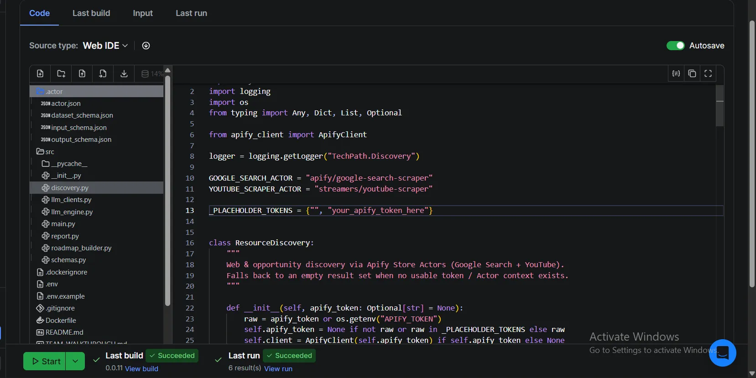This screenshot has width=756, height=378.
Task: Open actor.json in the file tree
Action: [x=97, y=104]
